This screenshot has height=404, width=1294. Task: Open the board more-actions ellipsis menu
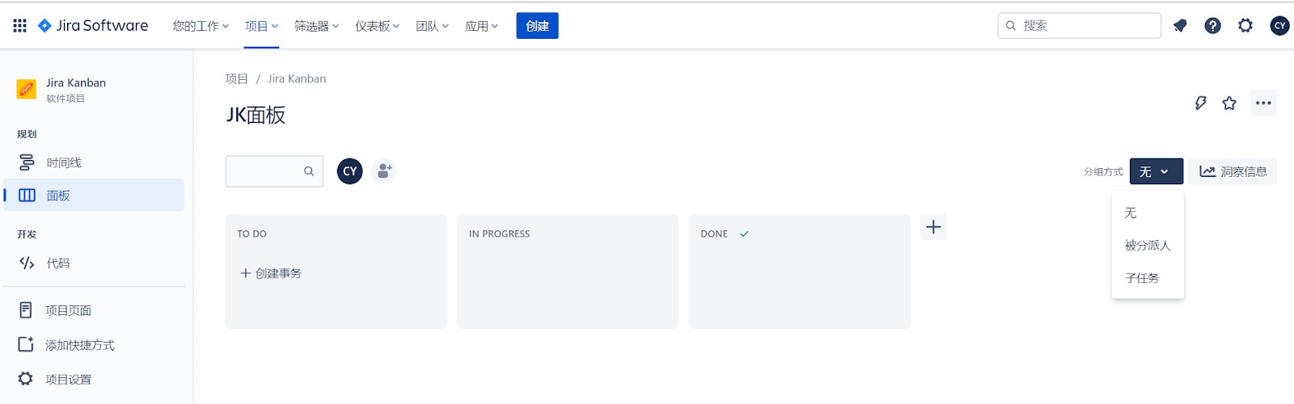[x=1263, y=103]
